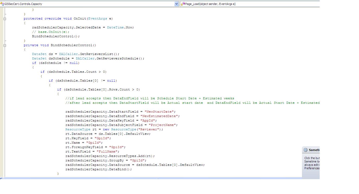Image resolution: width=359 pixels, height=194 pixels.
Task: Click the comment starting '//if lead accepts'
Action: (150, 98)
